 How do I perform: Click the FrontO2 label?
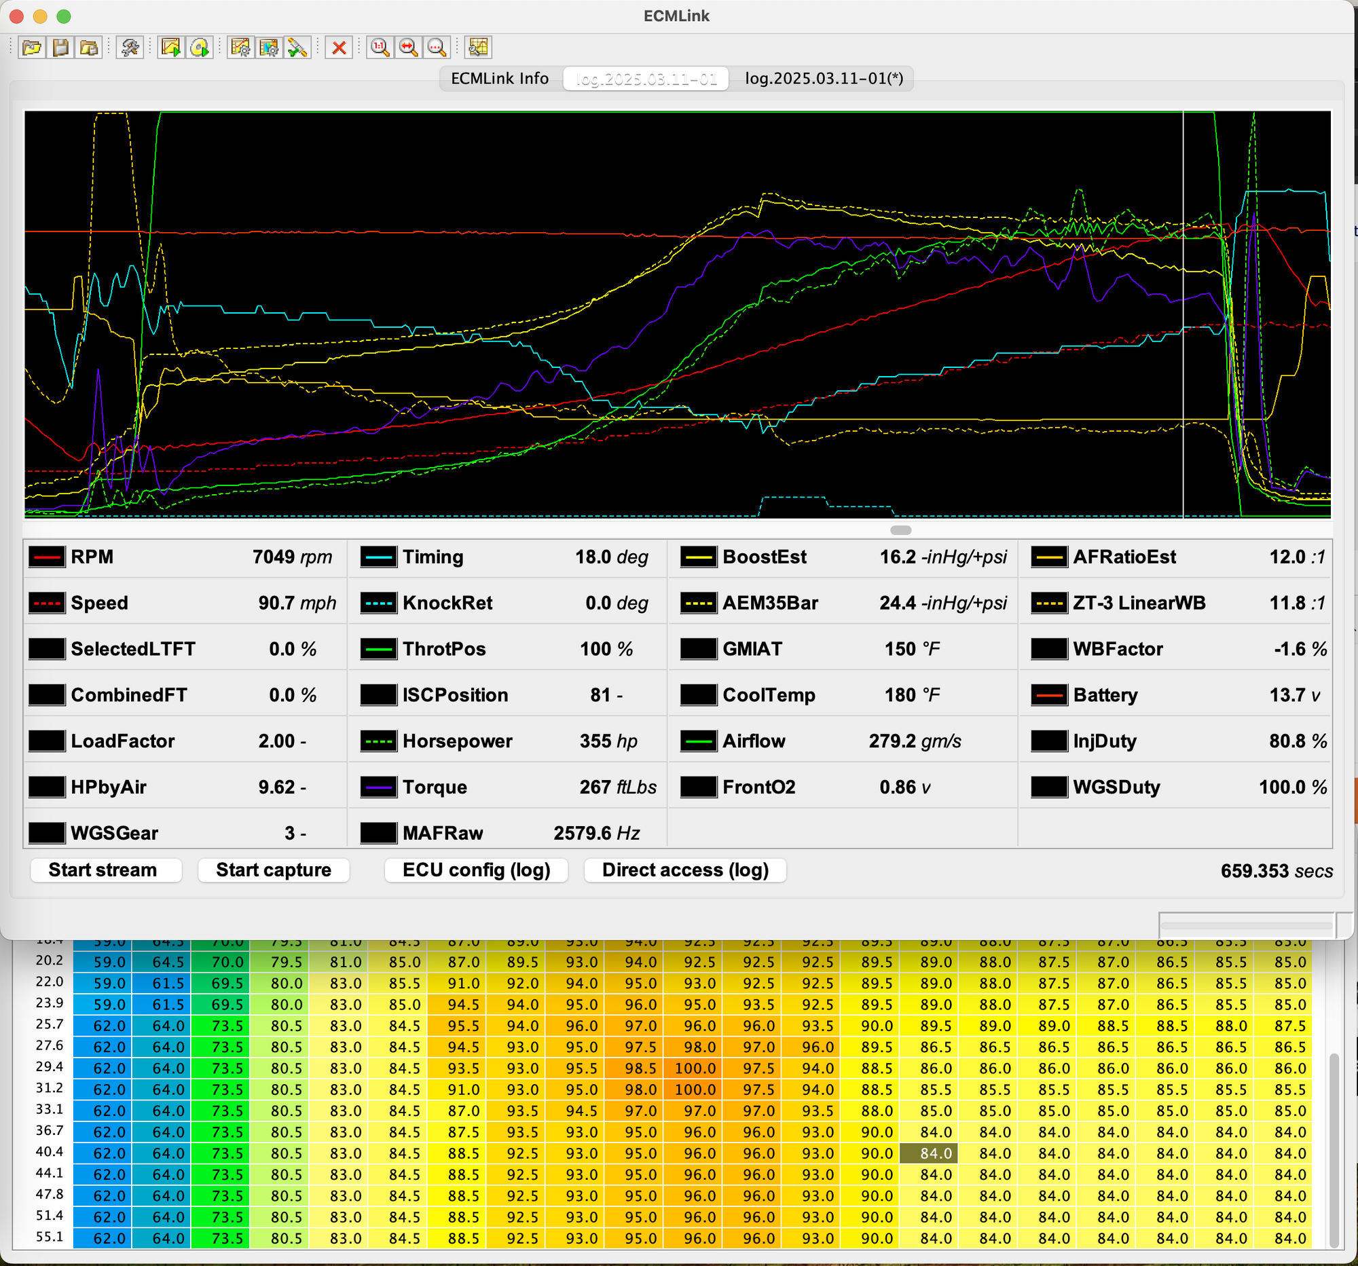pyautogui.click(x=759, y=787)
